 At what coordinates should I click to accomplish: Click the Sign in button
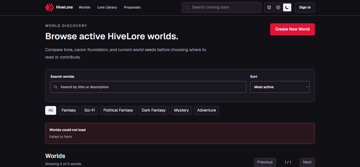(305, 7)
